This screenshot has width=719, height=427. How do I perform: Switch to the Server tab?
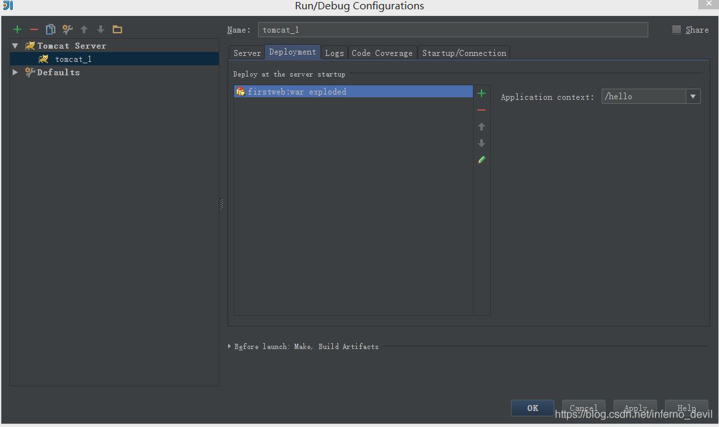[x=247, y=53]
